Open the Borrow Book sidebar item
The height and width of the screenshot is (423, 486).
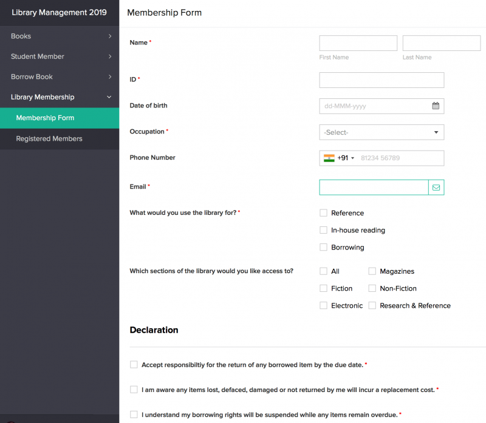32,77
